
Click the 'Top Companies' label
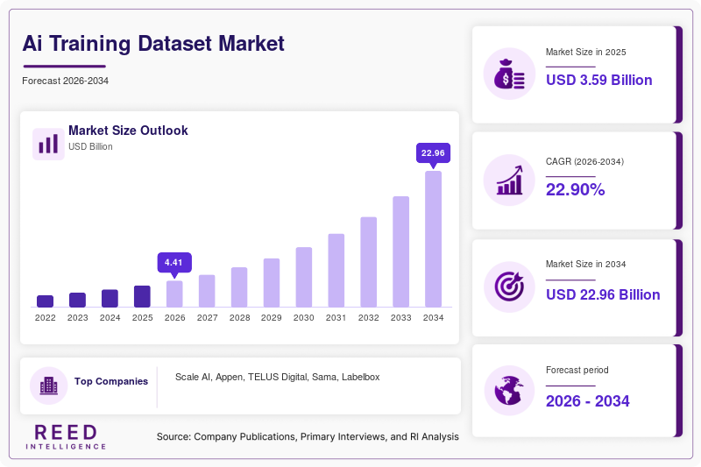click(x=111, y=381)
